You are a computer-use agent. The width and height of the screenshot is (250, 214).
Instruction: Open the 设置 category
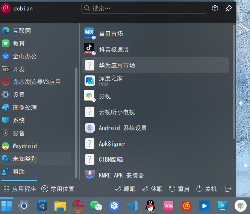(x=36, y=95)
